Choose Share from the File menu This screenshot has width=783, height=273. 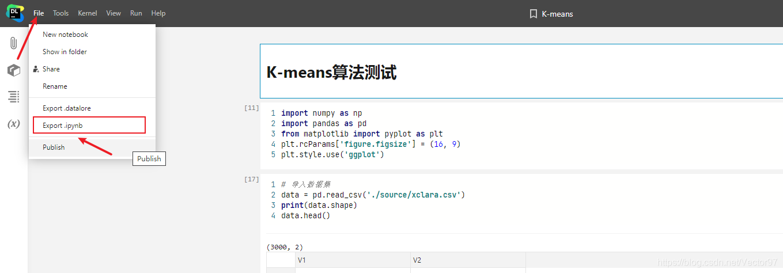92,69
